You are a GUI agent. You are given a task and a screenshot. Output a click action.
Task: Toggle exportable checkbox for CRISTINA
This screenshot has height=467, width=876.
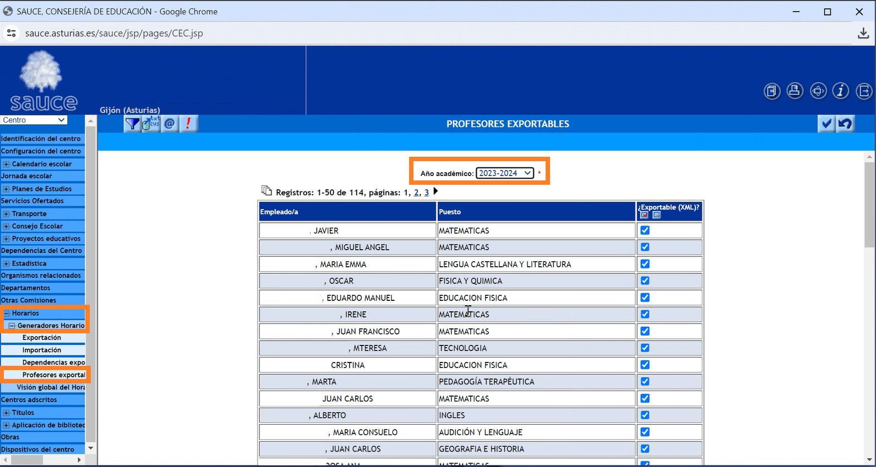coord(645,365)
